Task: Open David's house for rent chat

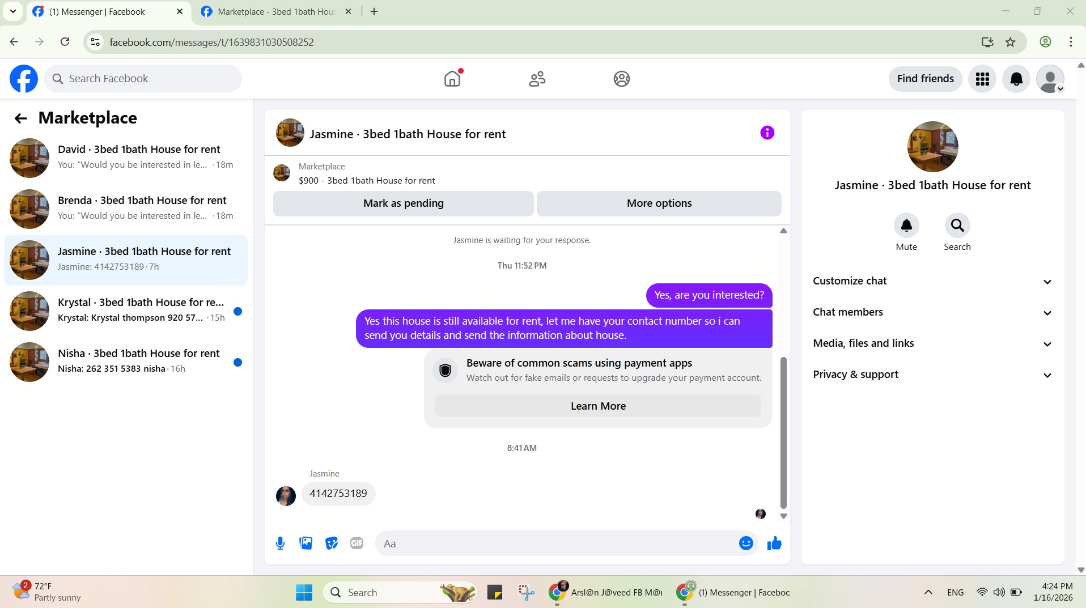Action: [x=126, y=158]
